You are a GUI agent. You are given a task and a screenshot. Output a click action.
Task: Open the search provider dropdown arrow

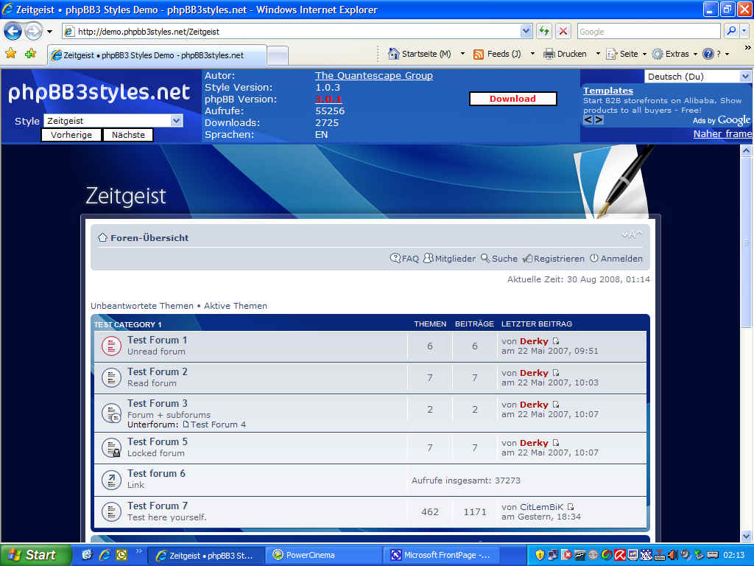(x=744, y=31)
